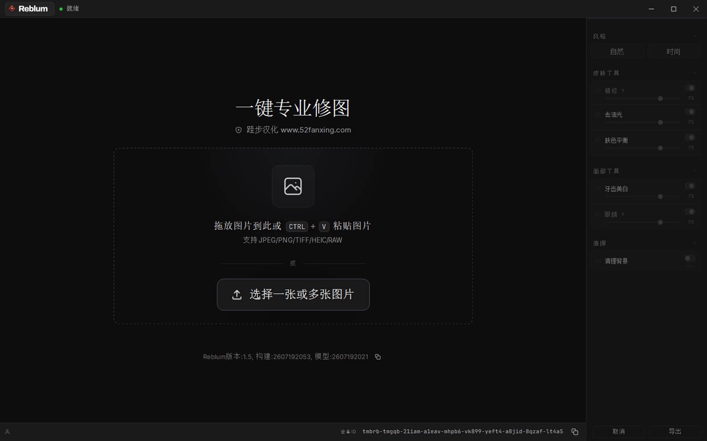Click the 一键专业修图 heading
Image resolution: width=707 pixels, height=441 pixels.
point(293,108)
